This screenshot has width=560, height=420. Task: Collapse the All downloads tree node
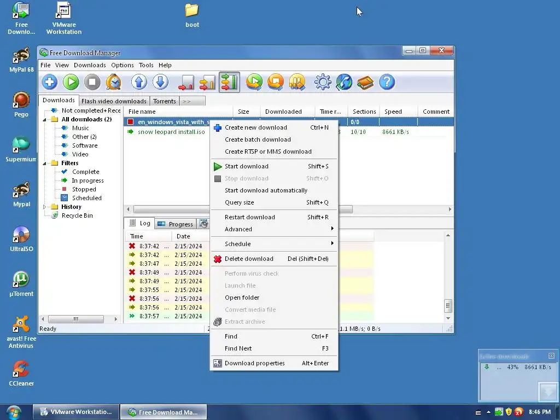[x=45, y=120]
